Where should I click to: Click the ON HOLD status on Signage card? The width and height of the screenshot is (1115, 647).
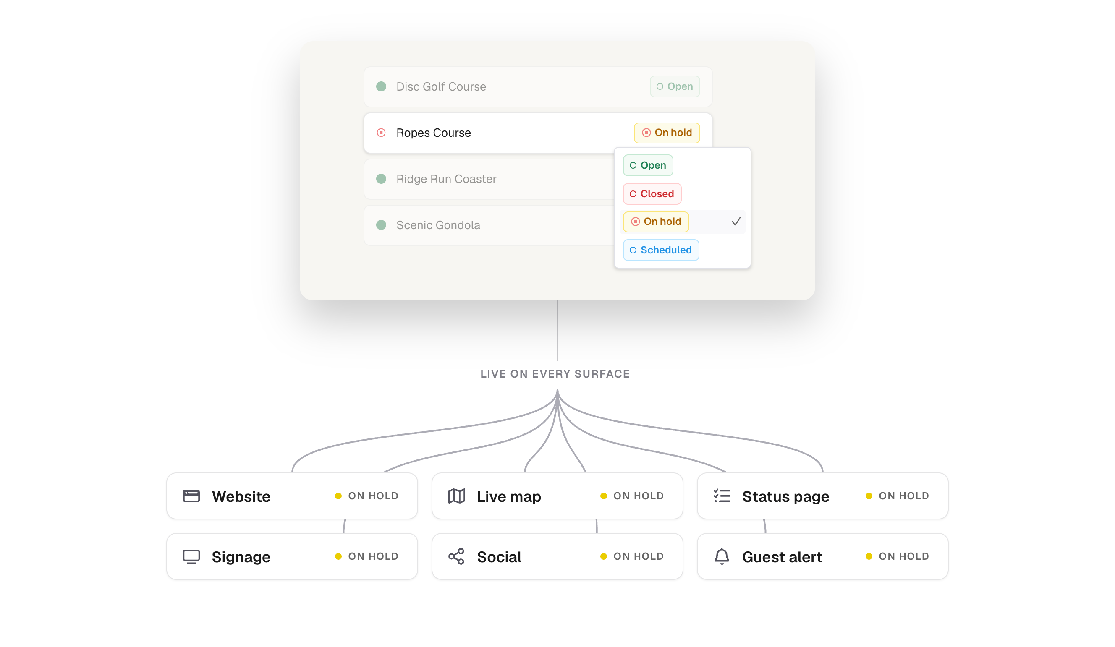click(367, 557)
